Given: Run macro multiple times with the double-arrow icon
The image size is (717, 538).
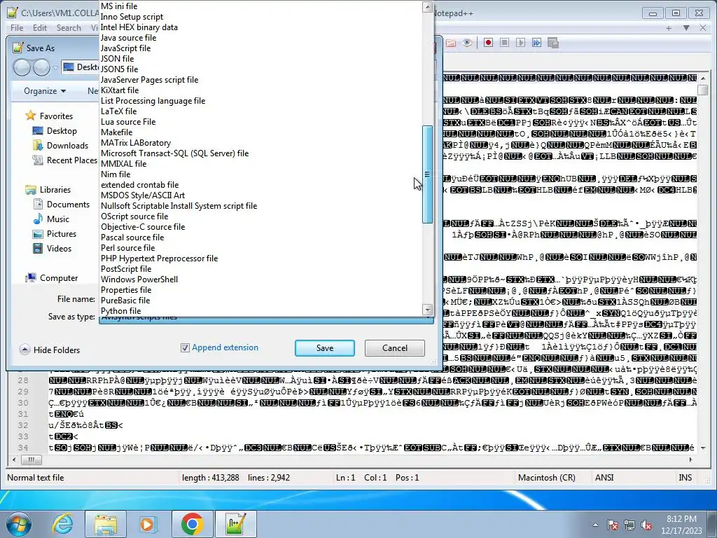Looking at the screenshot, I should [536, 43].
